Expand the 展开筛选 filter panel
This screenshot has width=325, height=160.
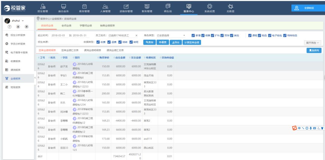coord(313,43)
